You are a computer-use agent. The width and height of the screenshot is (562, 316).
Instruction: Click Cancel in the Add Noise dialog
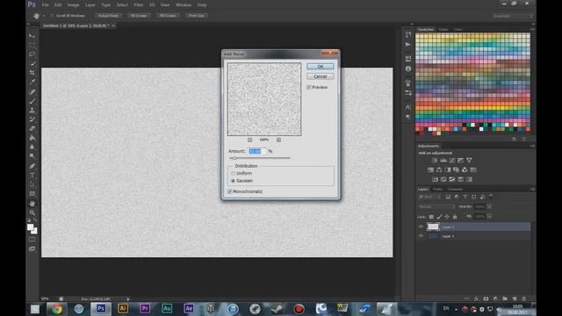320,76
